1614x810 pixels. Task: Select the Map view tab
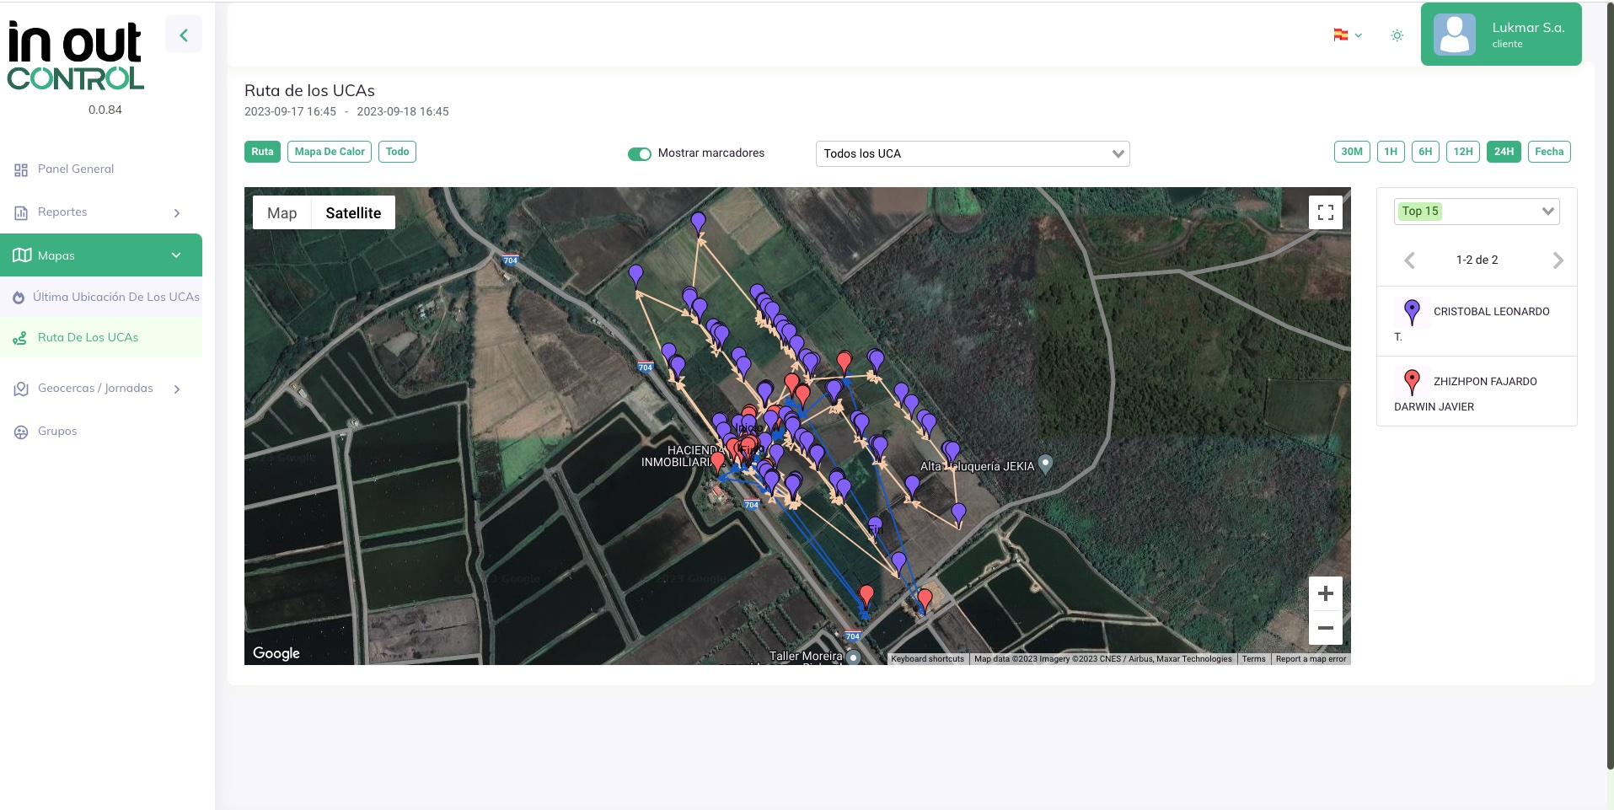click(x=282, y=212)
